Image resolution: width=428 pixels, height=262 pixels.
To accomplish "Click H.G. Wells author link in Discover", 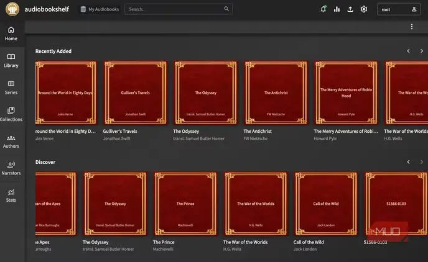I will (x=232, y=249).
